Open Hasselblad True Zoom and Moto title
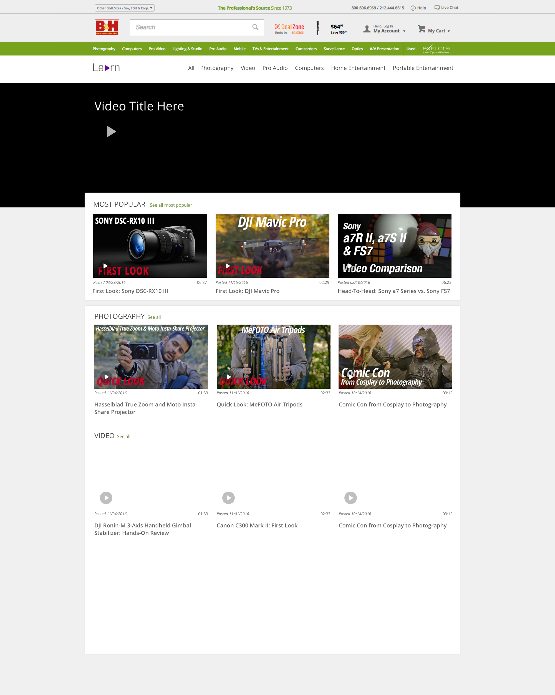The image size is (555, 695). pyautogui.click(x=146, y=408)
